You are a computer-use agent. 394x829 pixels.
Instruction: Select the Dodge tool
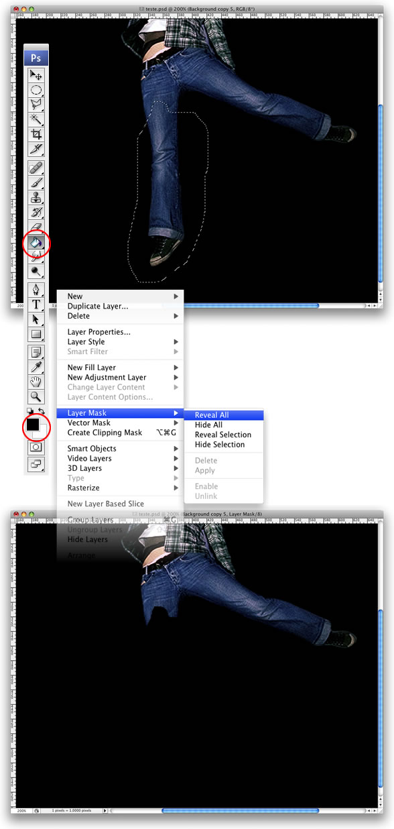[36, 271]
